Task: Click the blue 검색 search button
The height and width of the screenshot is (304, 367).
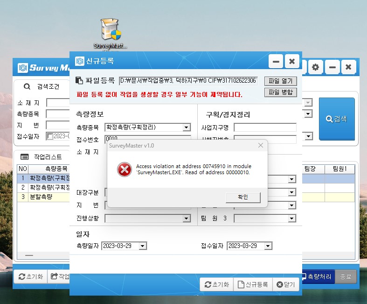Action: (337, 119)
